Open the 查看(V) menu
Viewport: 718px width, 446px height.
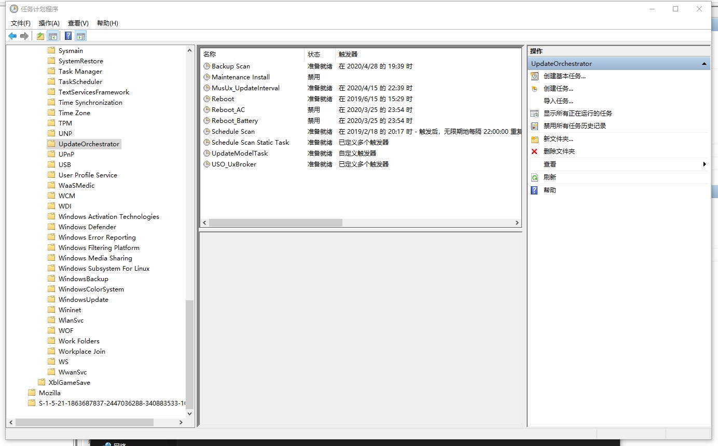78,23
